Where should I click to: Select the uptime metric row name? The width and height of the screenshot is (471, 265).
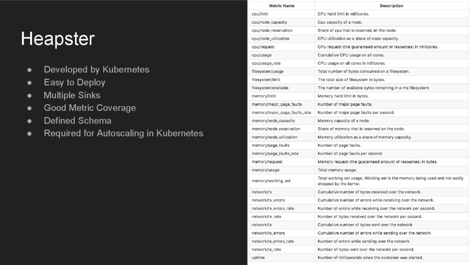coord(258,258)
